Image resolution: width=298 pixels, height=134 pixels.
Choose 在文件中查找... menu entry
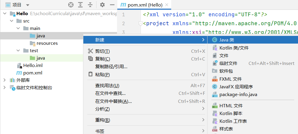click(145, 93)
